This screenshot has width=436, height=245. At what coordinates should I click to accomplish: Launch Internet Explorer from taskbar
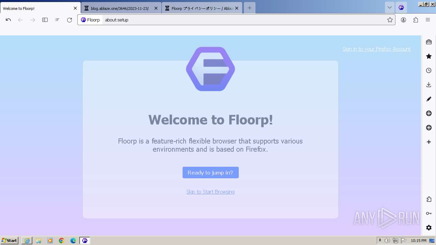click(27, 241)
